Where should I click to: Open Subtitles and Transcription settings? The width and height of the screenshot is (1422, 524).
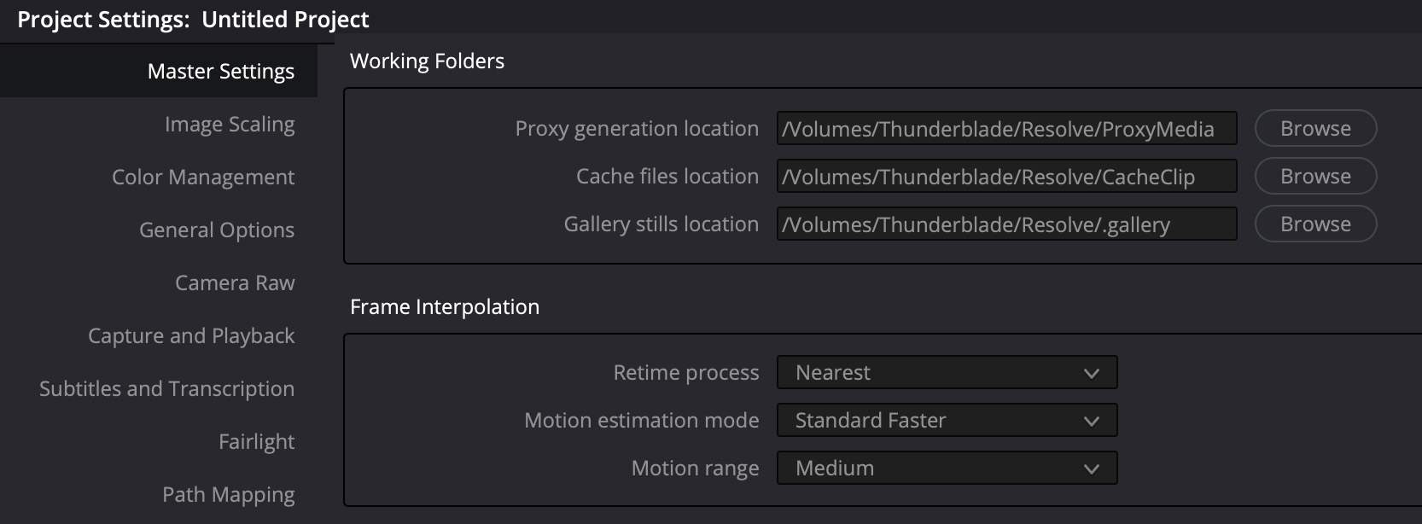point(166,389)
